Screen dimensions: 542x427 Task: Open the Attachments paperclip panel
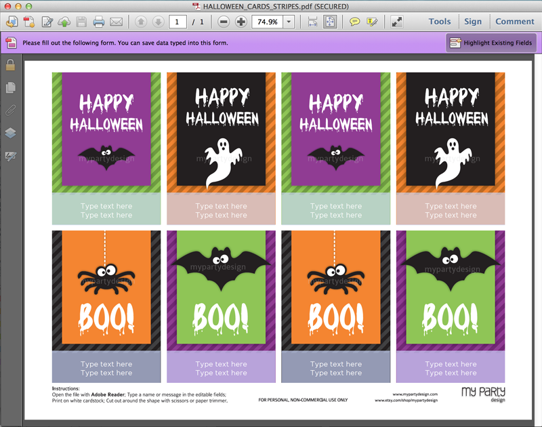click(10, 110)
